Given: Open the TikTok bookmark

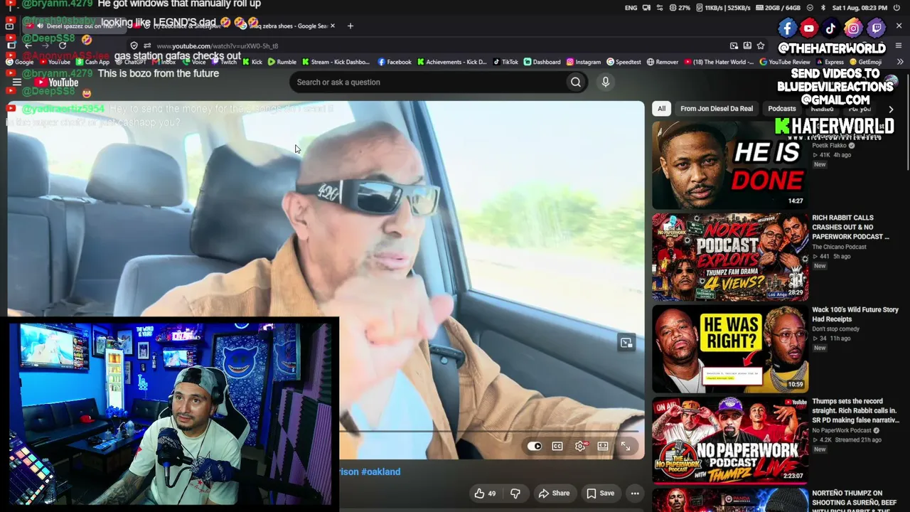Looking at the screenshot, I should 505,62.
